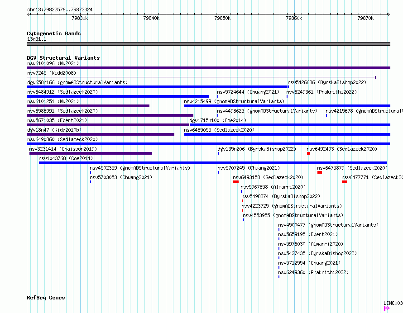This screenshot has height=313, width=403.
Task: Open nsv4500477 gnomAD variant label
Action: 328,225
